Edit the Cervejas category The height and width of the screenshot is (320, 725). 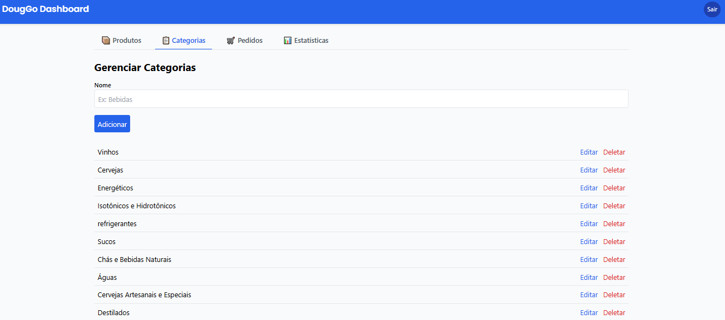point(589,170)
